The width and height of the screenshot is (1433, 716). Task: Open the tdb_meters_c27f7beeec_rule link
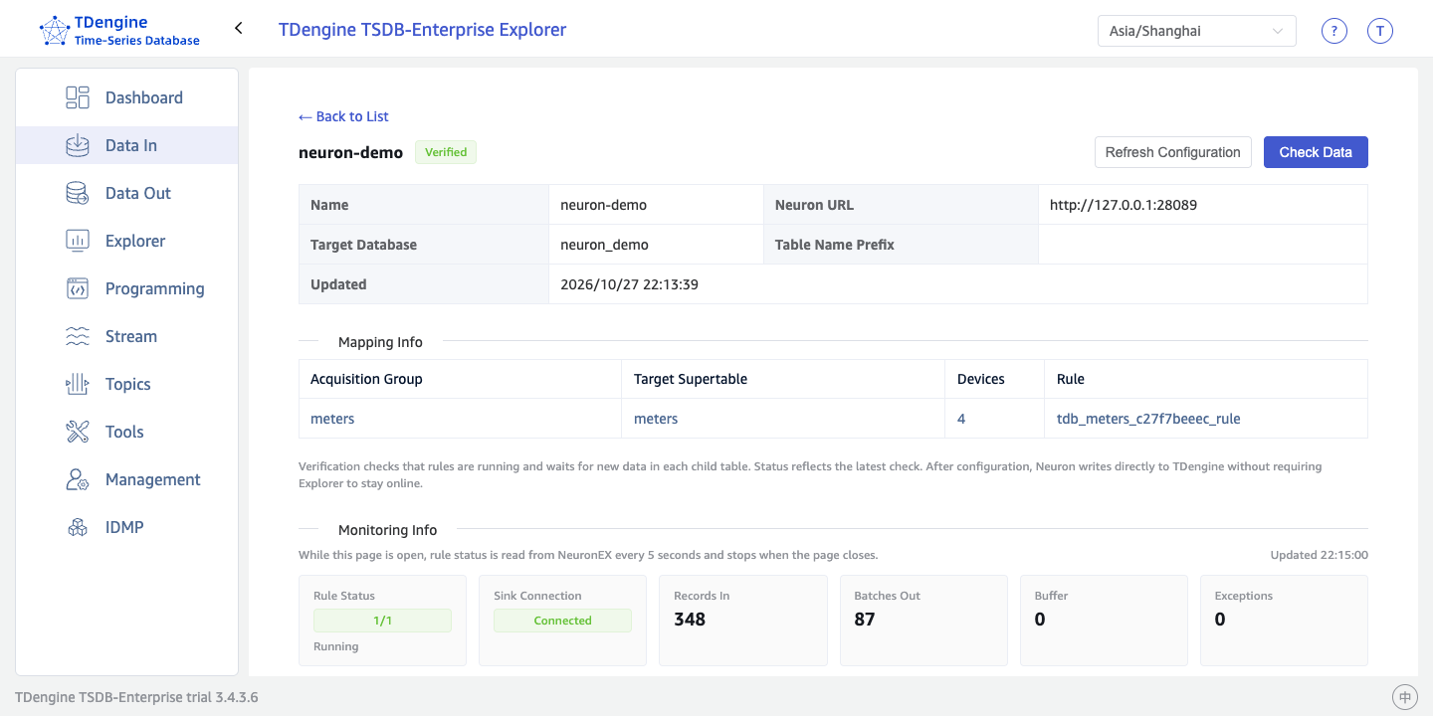(x=1148, y=419)
